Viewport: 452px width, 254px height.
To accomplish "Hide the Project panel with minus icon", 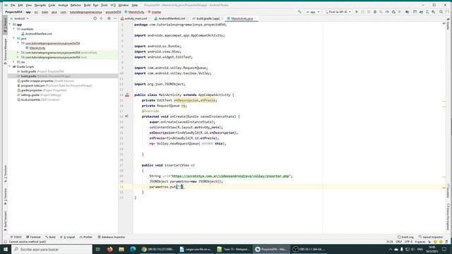I will click(115, 18).
